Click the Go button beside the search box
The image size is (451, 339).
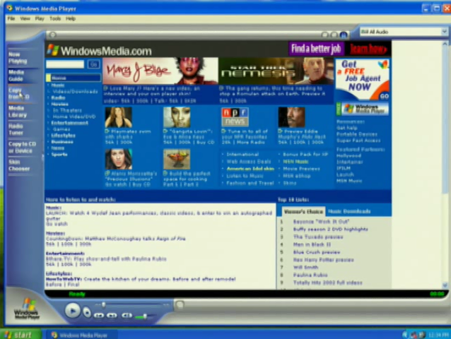(x=93, y=64)
